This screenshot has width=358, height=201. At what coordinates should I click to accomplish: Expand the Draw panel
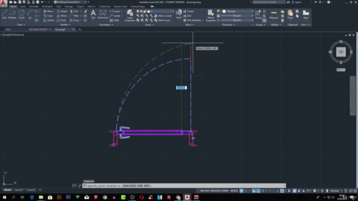(21, 25)
